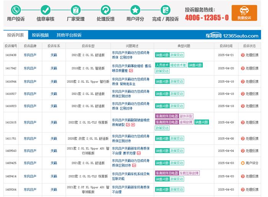Click the 典型问题 column header
Screen dimensions: 268x197
pos(184,46)
